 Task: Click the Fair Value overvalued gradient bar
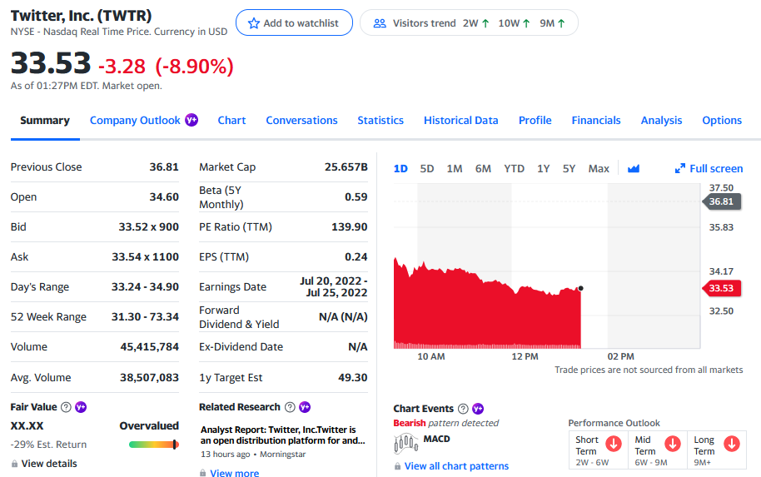click(x=154, y=445)
